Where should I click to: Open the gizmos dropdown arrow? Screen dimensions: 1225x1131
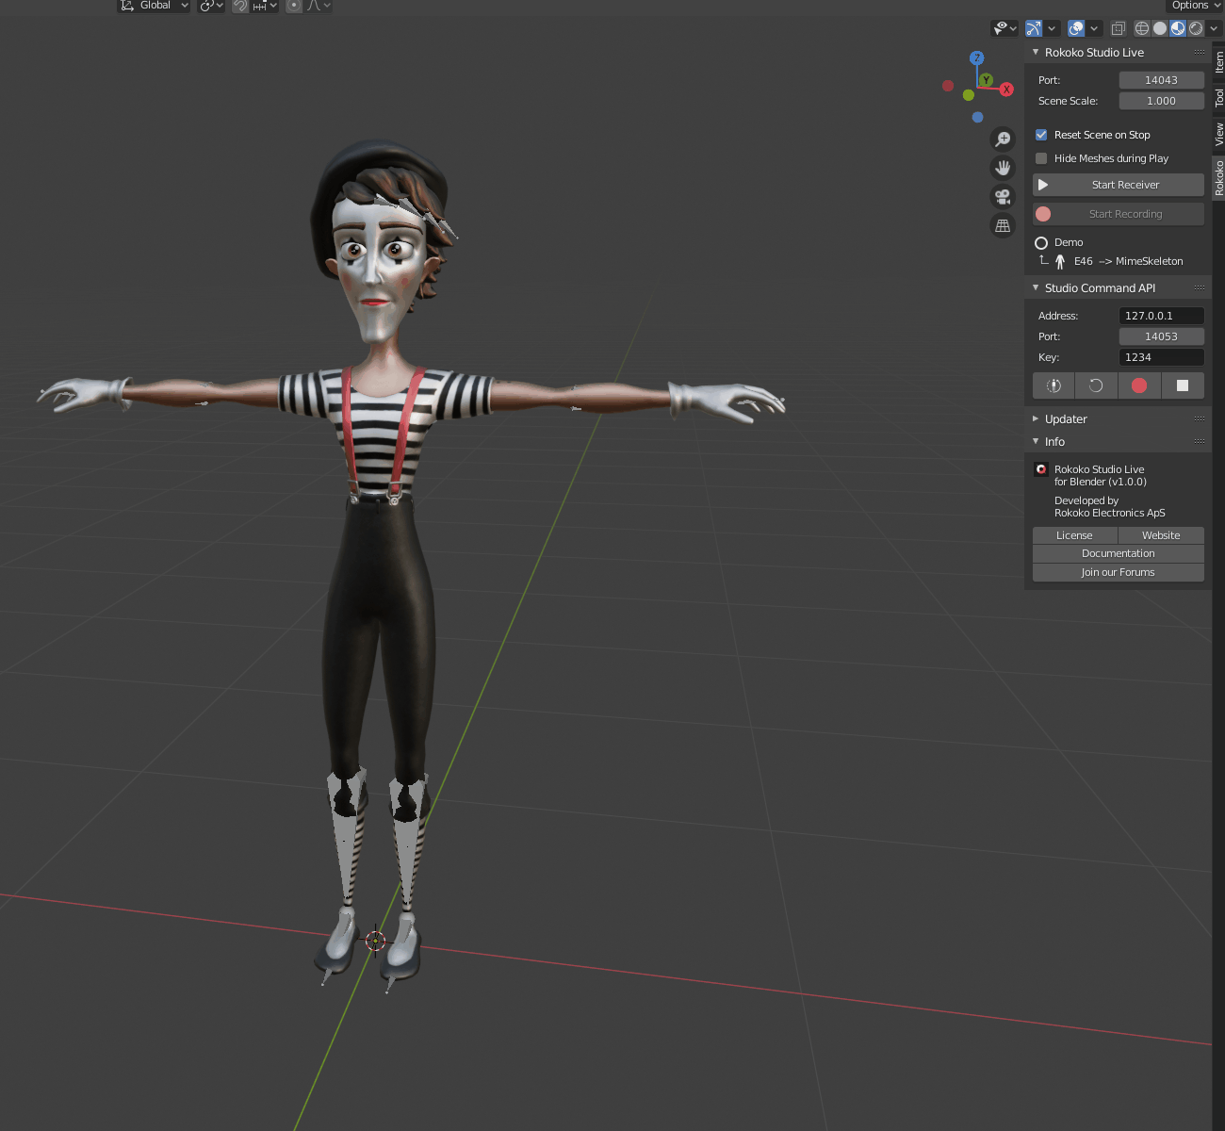coord(1052,28)
